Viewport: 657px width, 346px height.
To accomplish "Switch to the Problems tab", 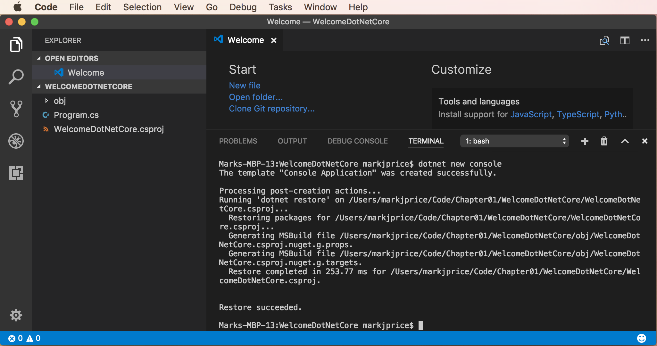I will click(238, 141).
